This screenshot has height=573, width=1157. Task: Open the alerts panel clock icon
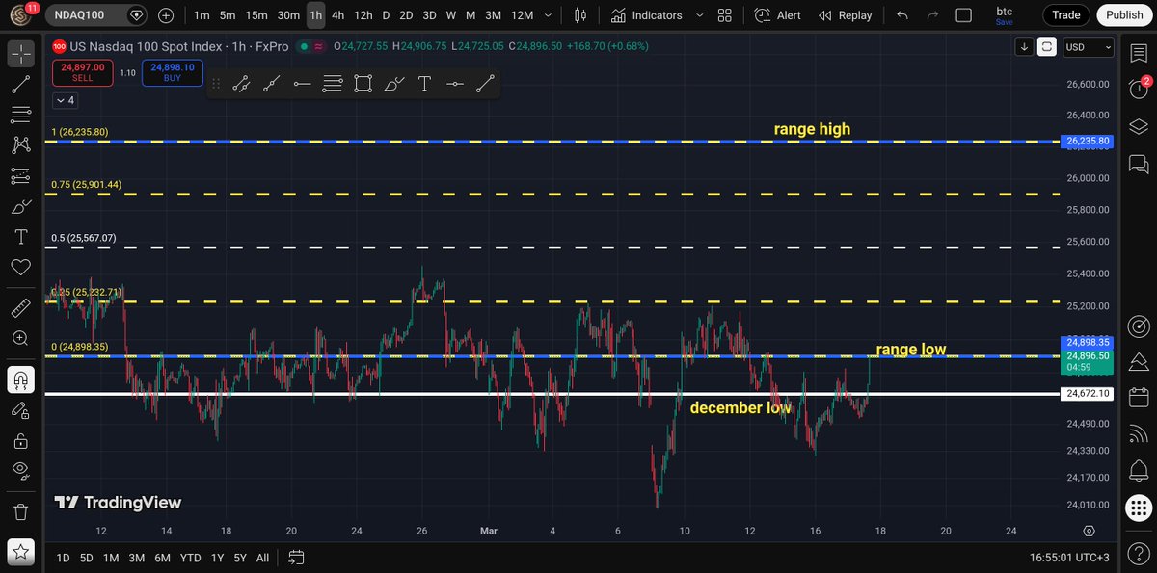point(1138,88)
